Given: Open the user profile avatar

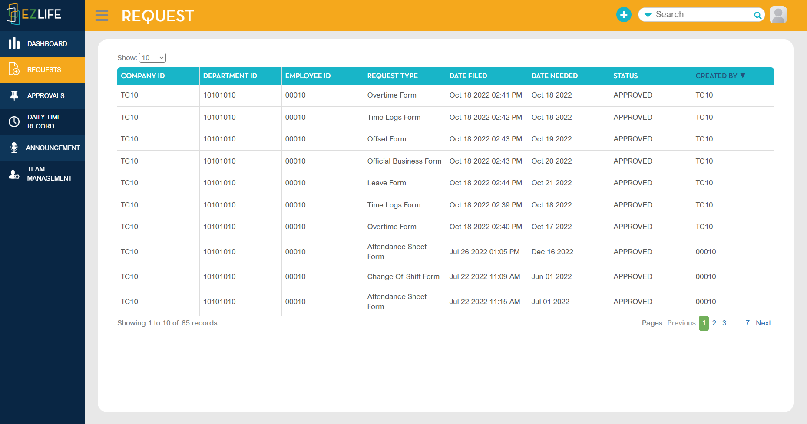Looking at the screenshot, I should [x=778, y=15].
